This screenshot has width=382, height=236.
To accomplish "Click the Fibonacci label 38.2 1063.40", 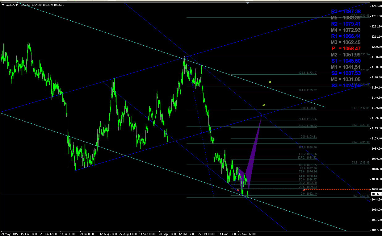I will tap(308, 183).
